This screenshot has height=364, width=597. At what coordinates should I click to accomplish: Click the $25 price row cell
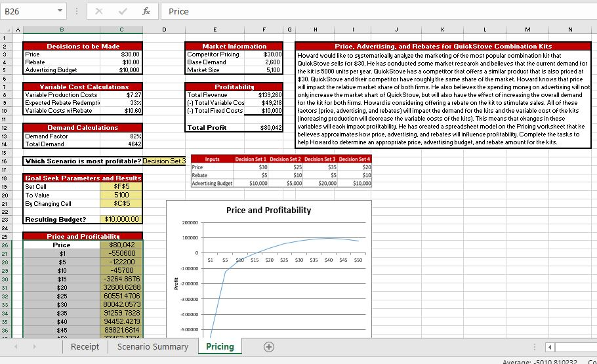pyautogui.click(x=62, y=296)
